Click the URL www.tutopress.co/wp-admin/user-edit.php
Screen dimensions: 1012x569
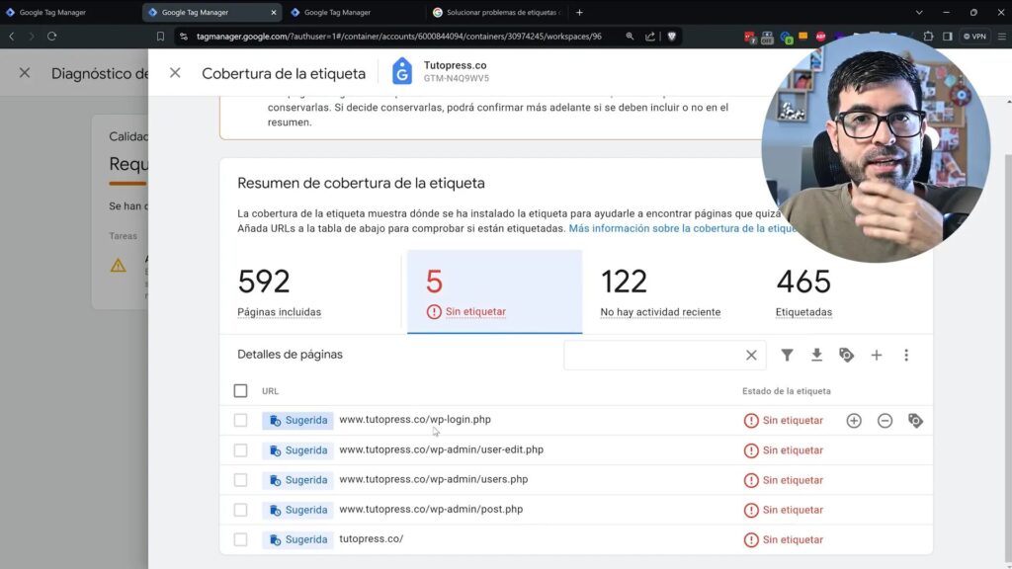442,449
